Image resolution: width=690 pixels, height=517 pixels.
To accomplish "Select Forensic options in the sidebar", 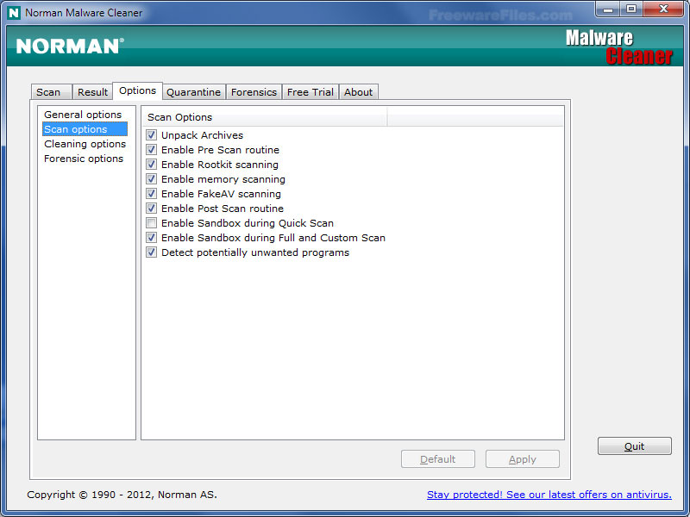I will point(84,159).
